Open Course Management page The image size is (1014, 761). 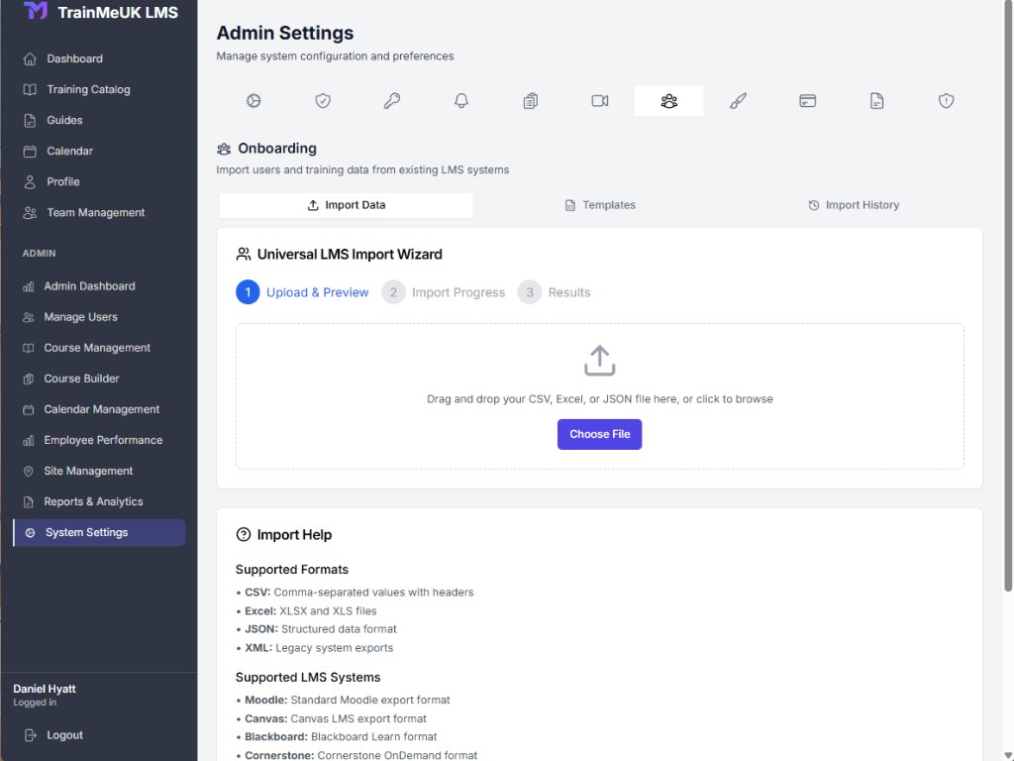pos(99,348)
